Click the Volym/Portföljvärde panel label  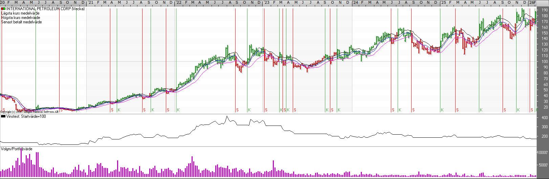click(x=17, y=149)
